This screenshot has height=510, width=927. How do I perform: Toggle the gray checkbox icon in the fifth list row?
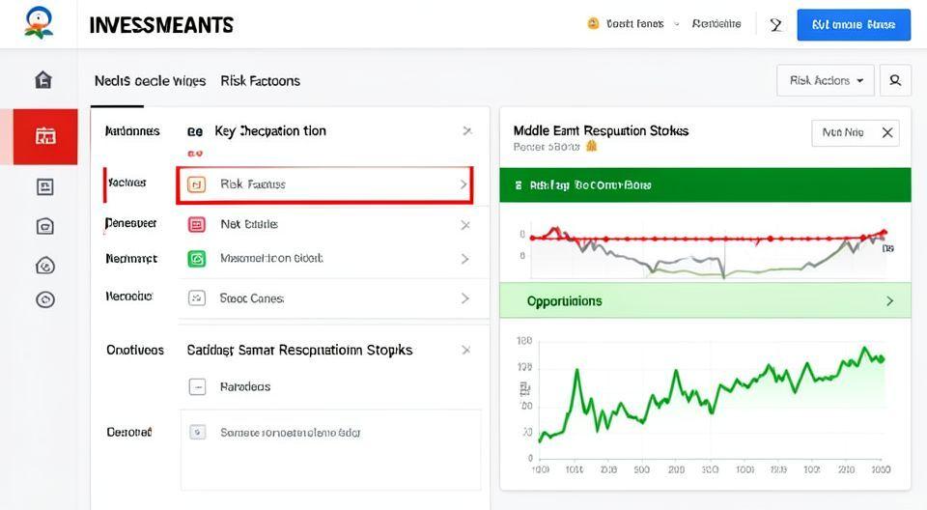[x=197, y=298]
